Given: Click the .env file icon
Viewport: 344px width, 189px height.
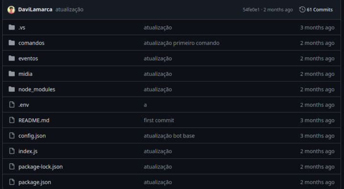Looking at the screenshot, I should 12,105.
